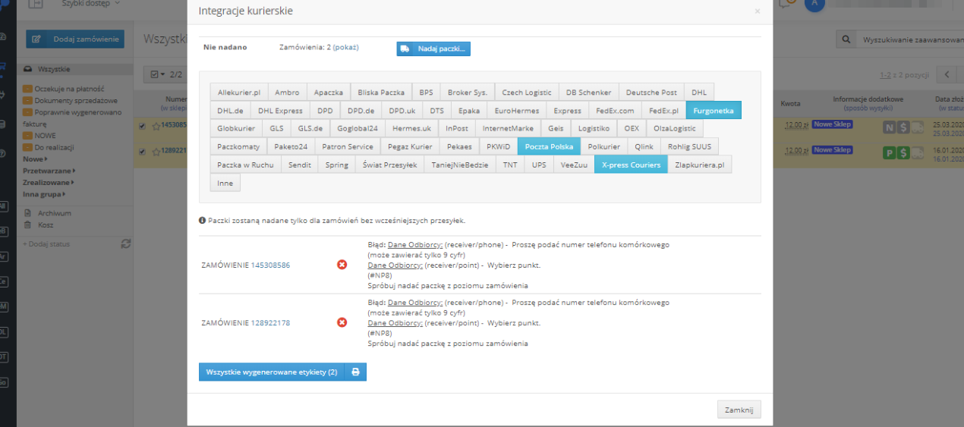
Task: Select the DPD.de courier tab
Action: [x=361, y=110]
